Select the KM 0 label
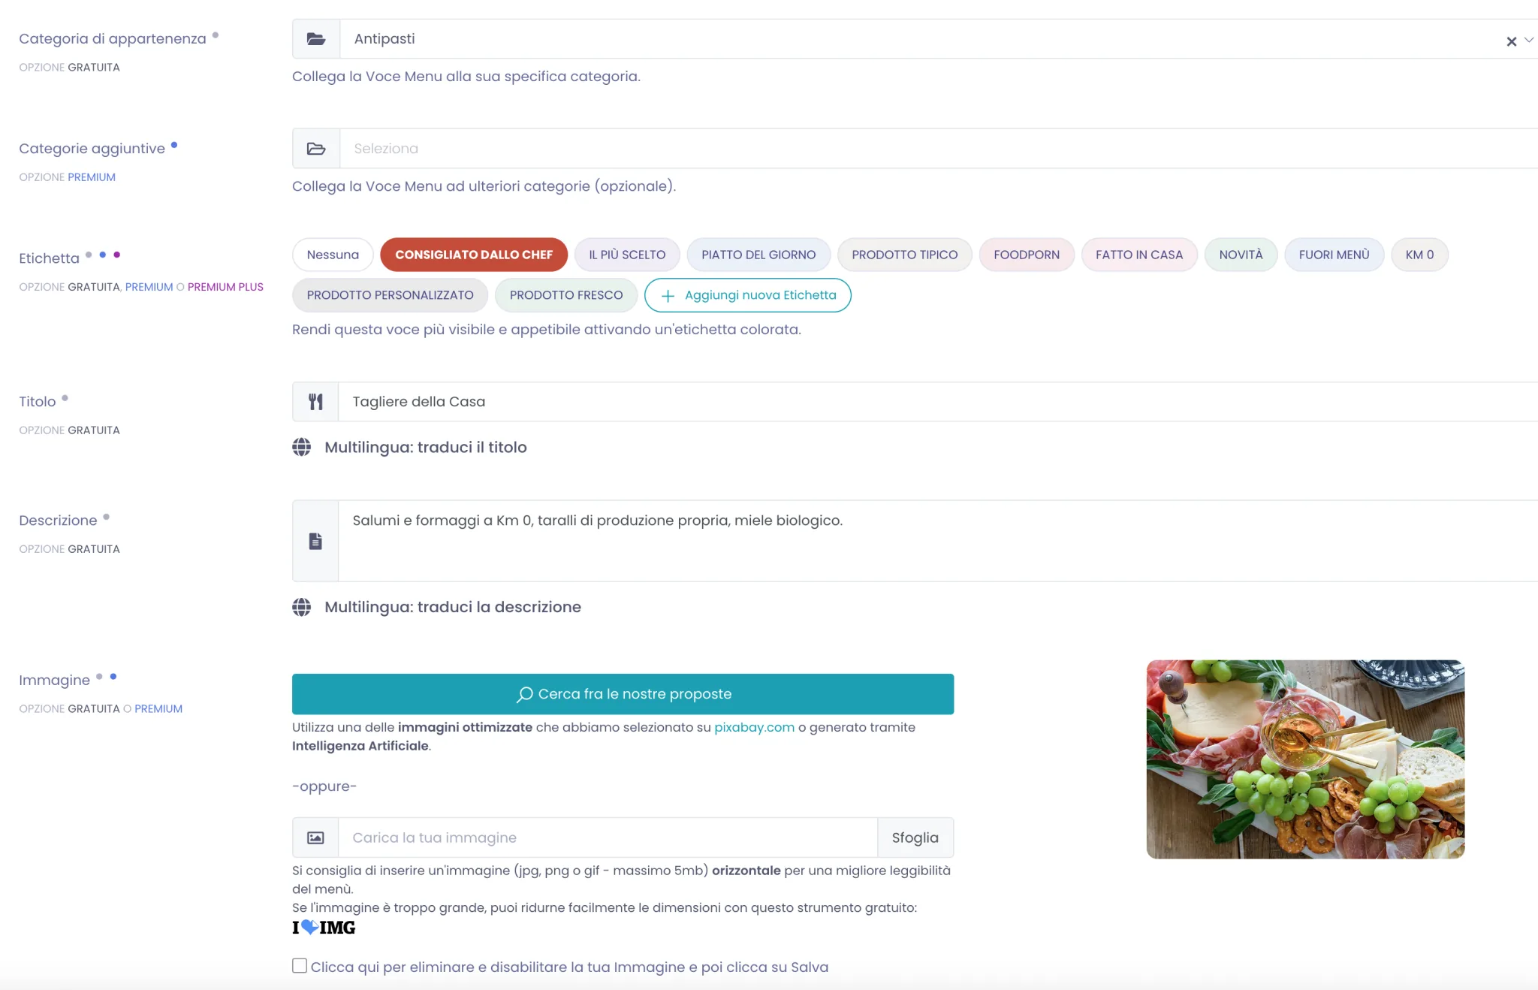Viewport: 1538px width, 990px height. tap(1419, 255)
